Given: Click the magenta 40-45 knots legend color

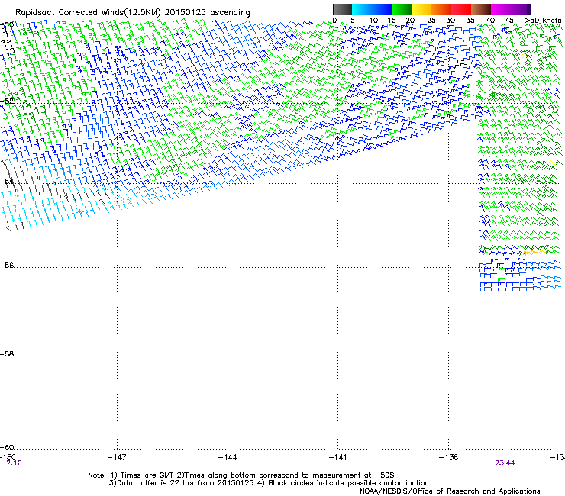Looking at the screenshot, I should (501, 9).
